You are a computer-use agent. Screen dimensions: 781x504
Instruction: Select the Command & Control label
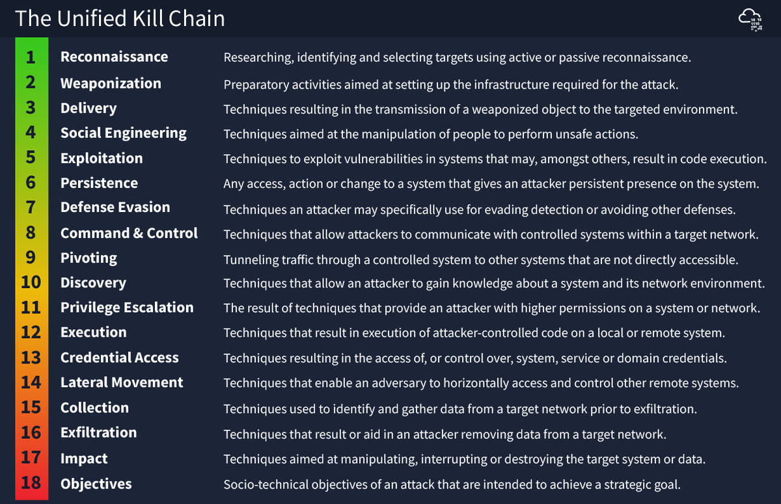tap(129, 233)
